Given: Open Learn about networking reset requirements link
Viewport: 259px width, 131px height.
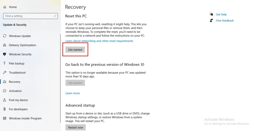Looking at the screenshot, I should click(99, 41).
